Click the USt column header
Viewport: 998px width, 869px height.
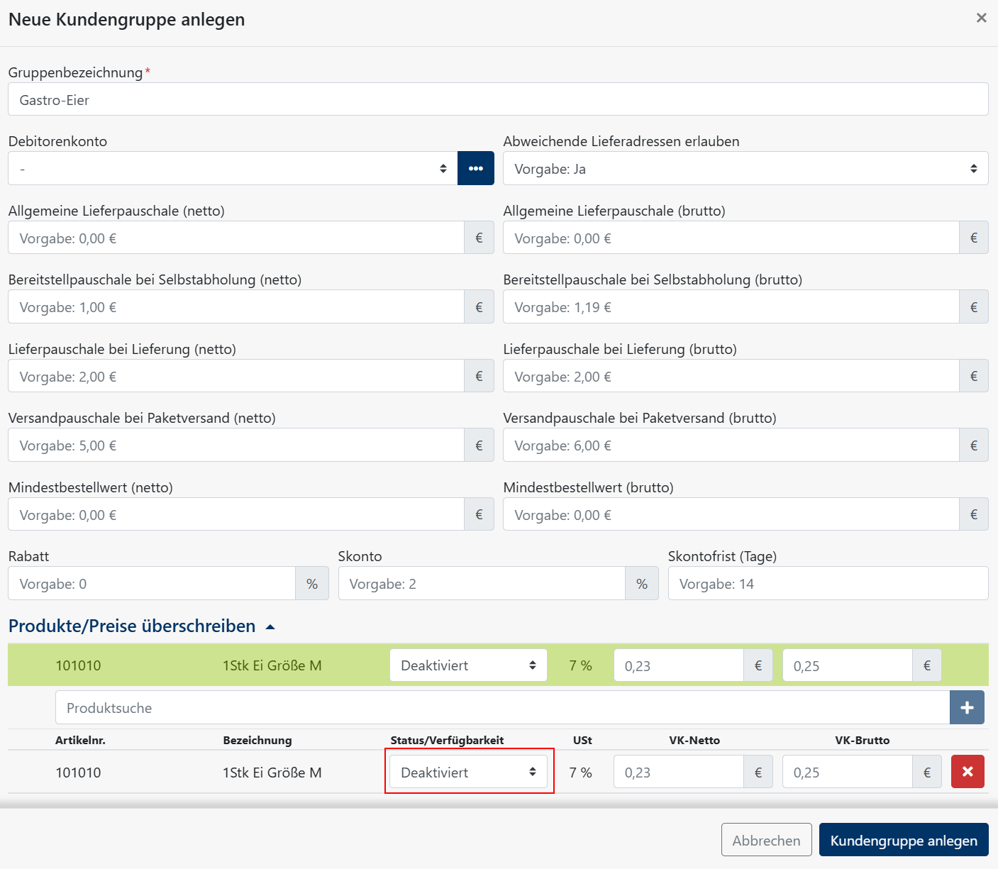[582, 740]
